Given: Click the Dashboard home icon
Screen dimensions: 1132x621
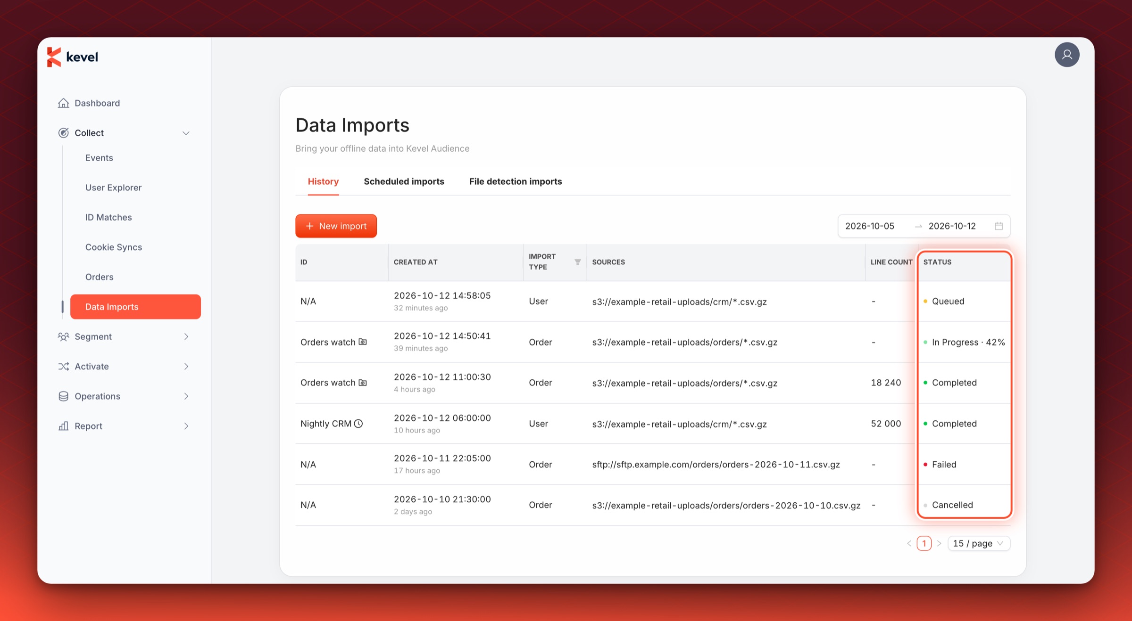Looking at the screenshot, I should point(63,103).
